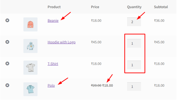The image size is (178, 102).
Task: Click the Subtotal column header
Action: [161, 7]
